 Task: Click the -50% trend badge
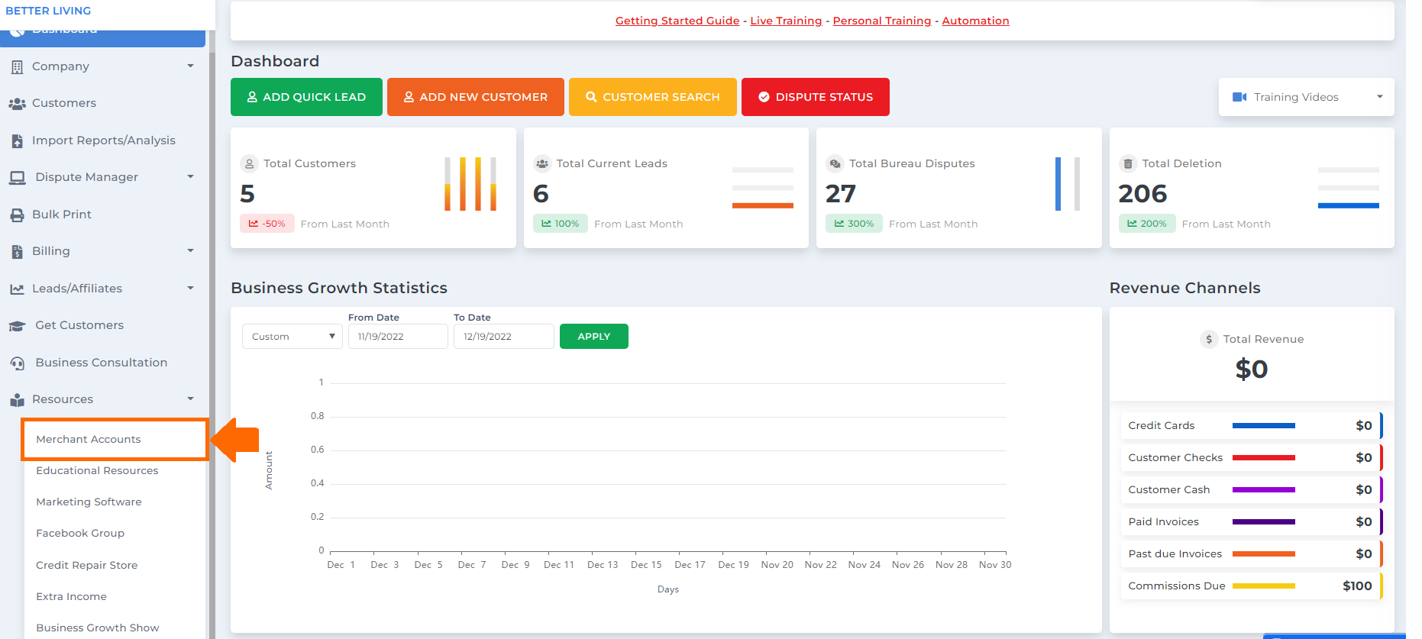point(267,224)
